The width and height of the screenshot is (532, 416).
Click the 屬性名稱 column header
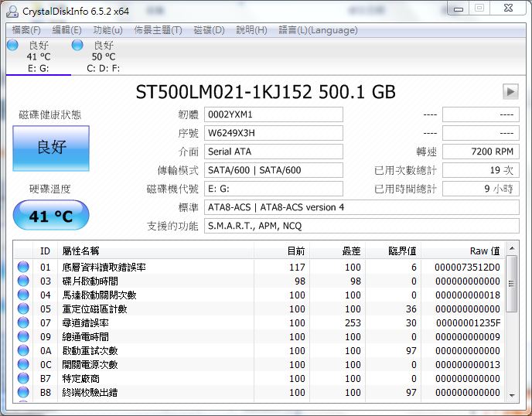point(155,251)
